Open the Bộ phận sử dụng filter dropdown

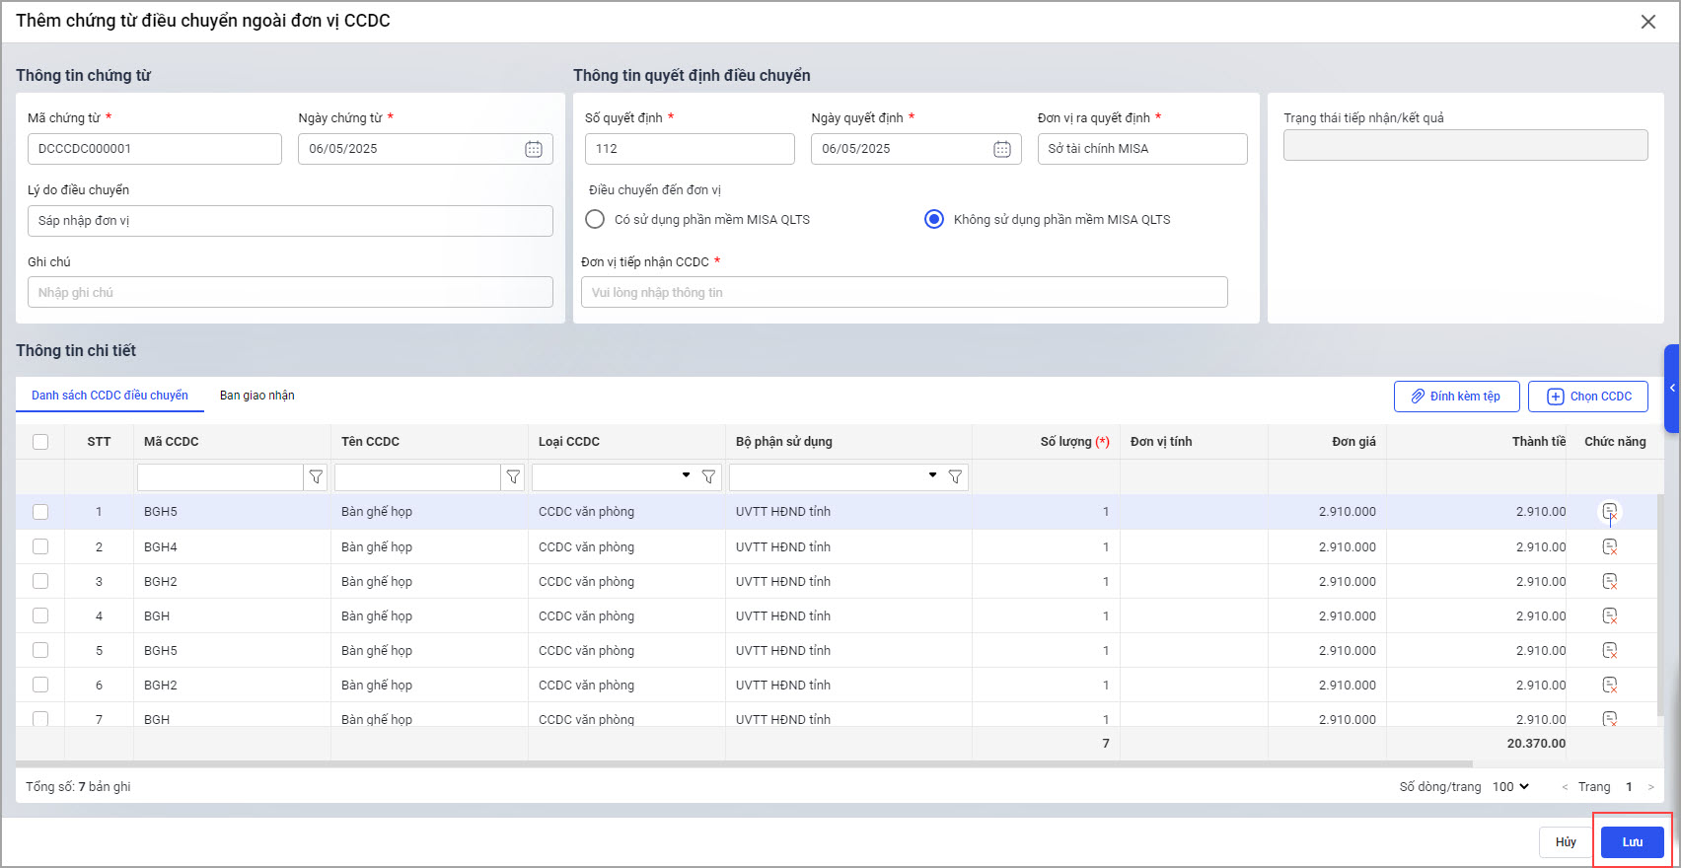pos(932,476)
